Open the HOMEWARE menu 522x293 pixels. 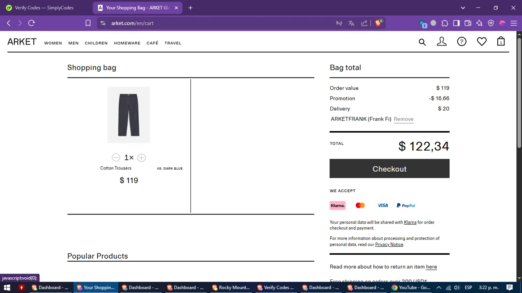pos(127,43)
